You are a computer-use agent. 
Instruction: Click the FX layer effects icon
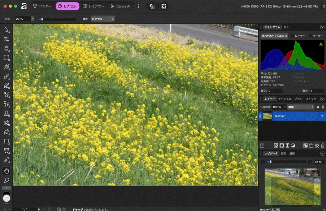(276, 146)
